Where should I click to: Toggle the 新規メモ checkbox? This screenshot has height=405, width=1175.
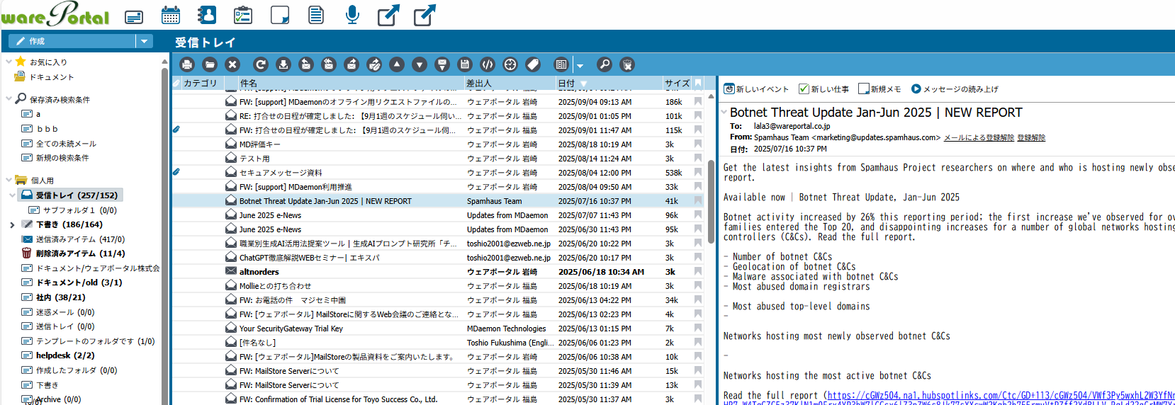(863, 89)
